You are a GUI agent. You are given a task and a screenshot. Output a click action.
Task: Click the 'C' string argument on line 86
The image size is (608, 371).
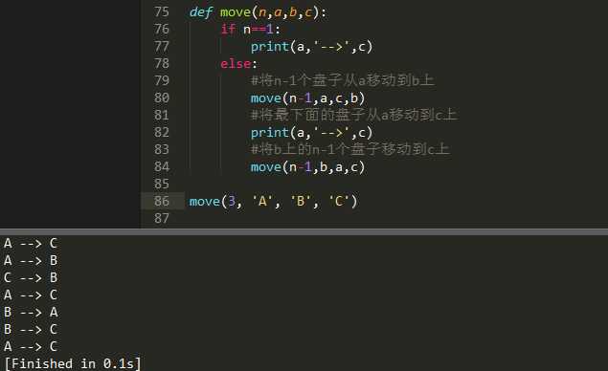pyautogui.click(x=339, y=202)
